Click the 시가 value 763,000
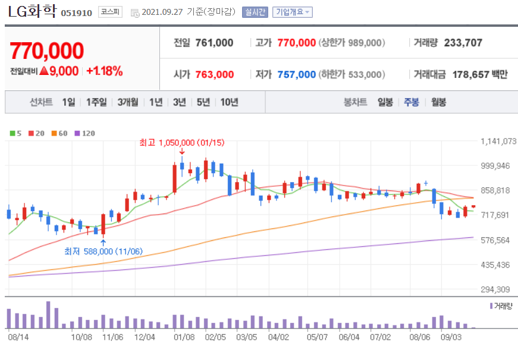Viewport: 518px width, 345px height. [x=215, y=74]
